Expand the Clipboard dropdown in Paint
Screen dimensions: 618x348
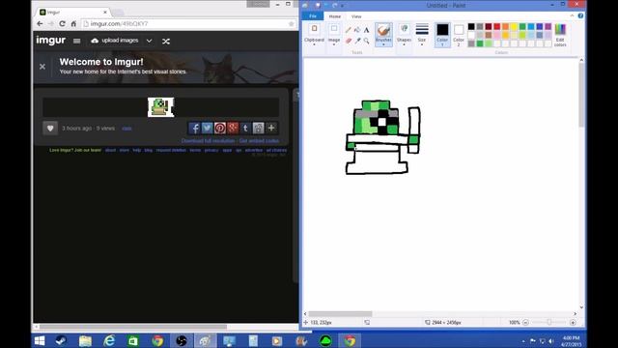click(314, 44)
